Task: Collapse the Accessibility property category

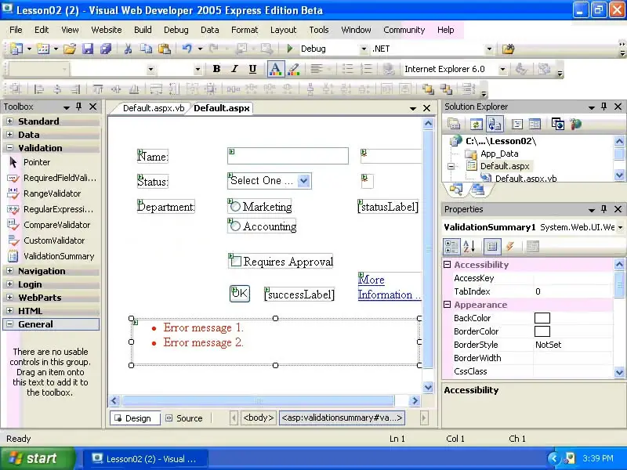Action: tap(448, 265)
